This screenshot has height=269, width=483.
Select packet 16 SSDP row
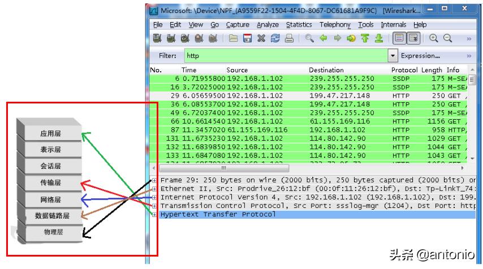point(309,87)
